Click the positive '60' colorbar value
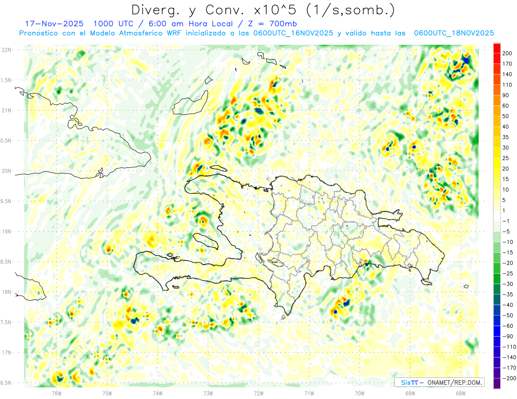This screenshot has height=399, width=517. 506,105
